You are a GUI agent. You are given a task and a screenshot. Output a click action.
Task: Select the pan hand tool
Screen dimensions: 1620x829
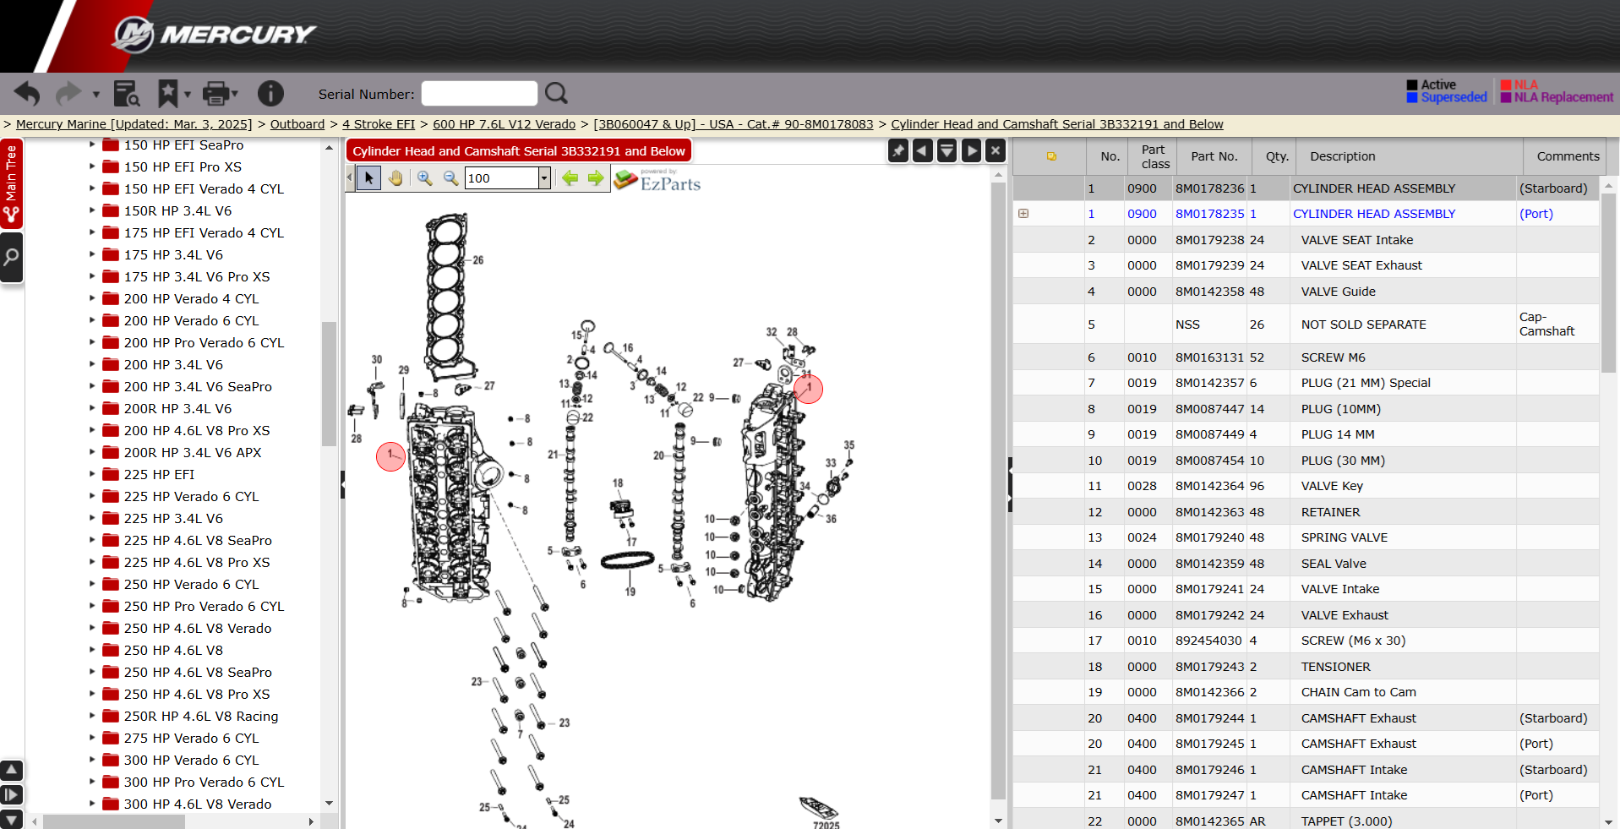pos(395,177)
